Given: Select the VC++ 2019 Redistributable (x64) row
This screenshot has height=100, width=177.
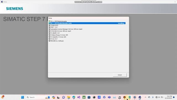Looking at the screenshot, I should point(87,23).
